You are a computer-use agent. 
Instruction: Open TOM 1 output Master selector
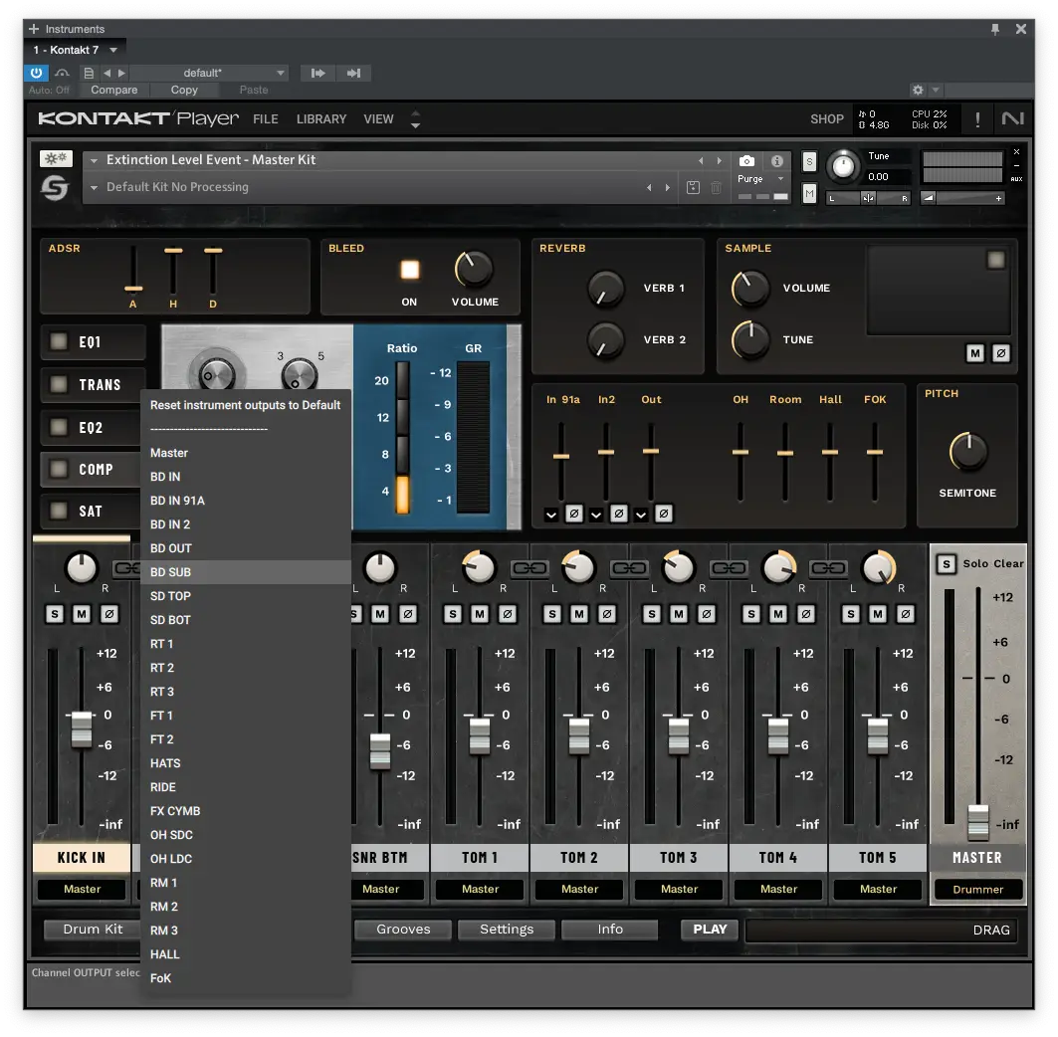[480, 890]
